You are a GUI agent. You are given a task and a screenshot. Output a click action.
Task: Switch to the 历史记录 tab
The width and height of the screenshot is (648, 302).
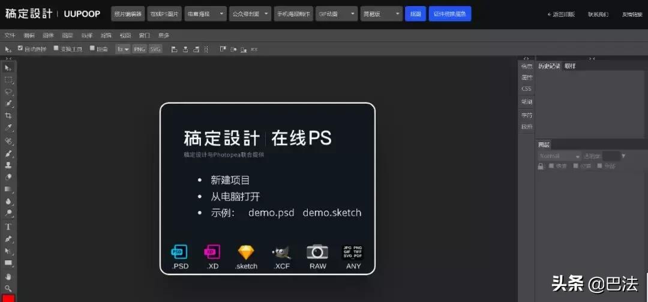[549, 66]
